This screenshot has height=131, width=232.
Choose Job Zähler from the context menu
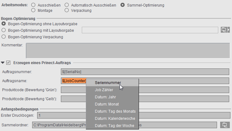tap(112, 90)
